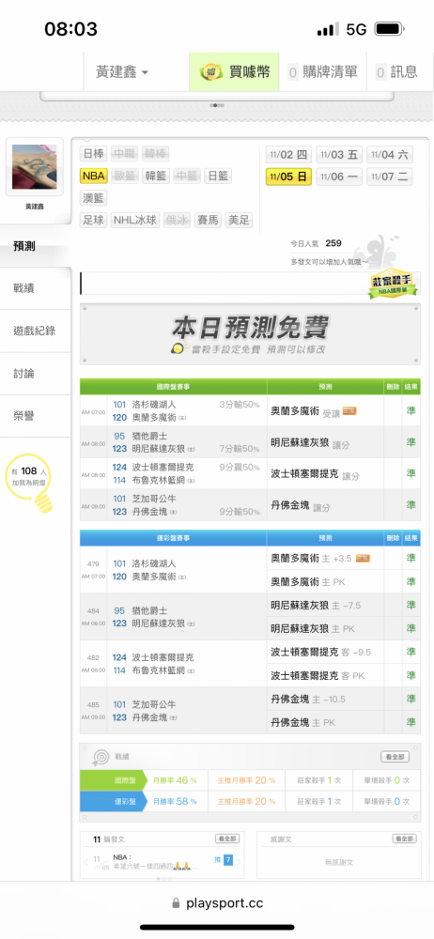434x939 pixels.
Task: Click the orange ticket icon beside 奧蘭多魔術 受讓
Action: [x=349, y=411]
